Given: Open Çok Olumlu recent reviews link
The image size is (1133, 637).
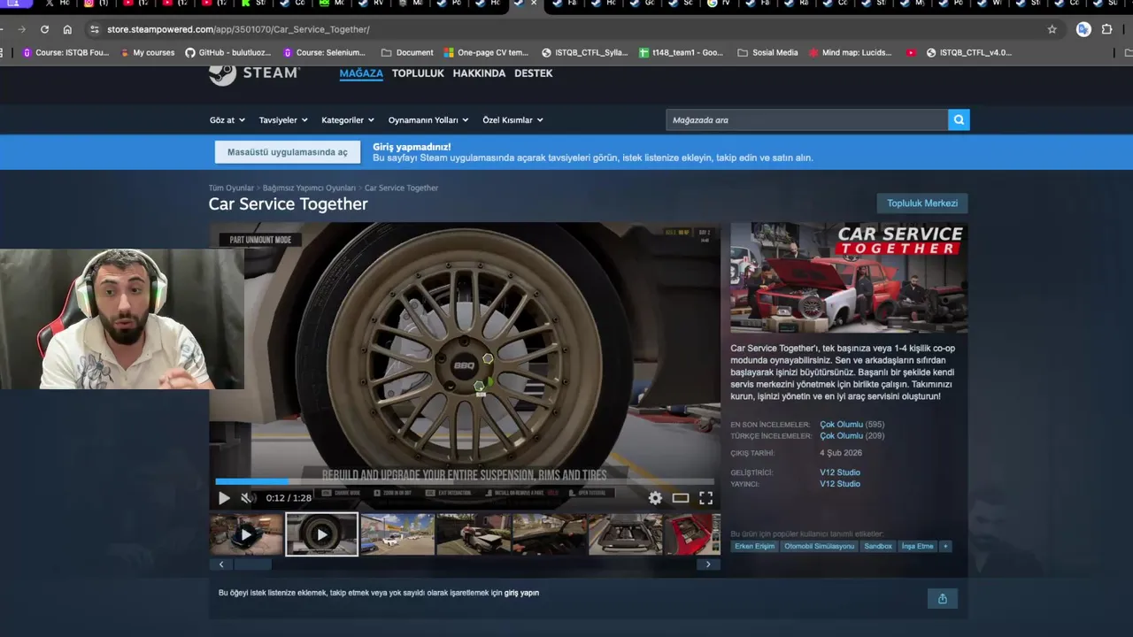Looking at the screenshot, I should pos(841,425).
